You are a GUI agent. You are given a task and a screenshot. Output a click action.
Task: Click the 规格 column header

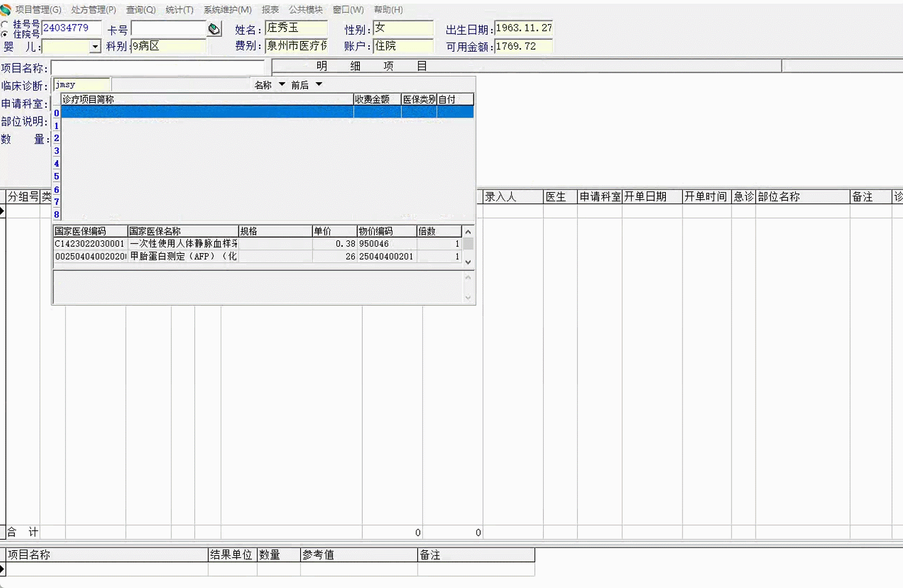click(275, 231)
